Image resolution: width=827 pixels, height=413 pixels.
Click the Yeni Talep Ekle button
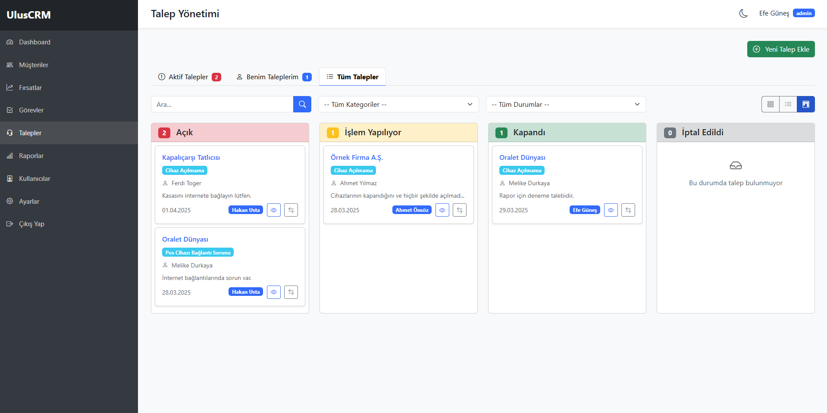click(x=781, y=49)
